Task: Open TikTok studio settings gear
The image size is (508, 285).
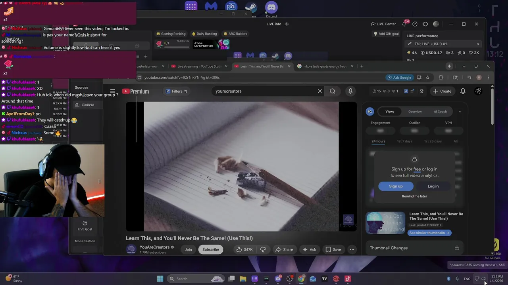Action: click(425, 24)
